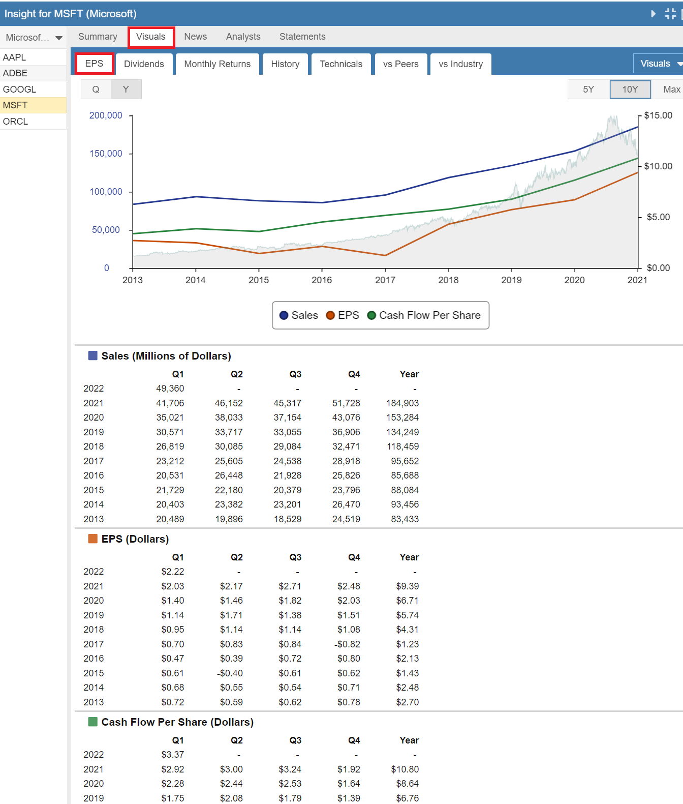Open the Analysts tab

pos(243,37)
